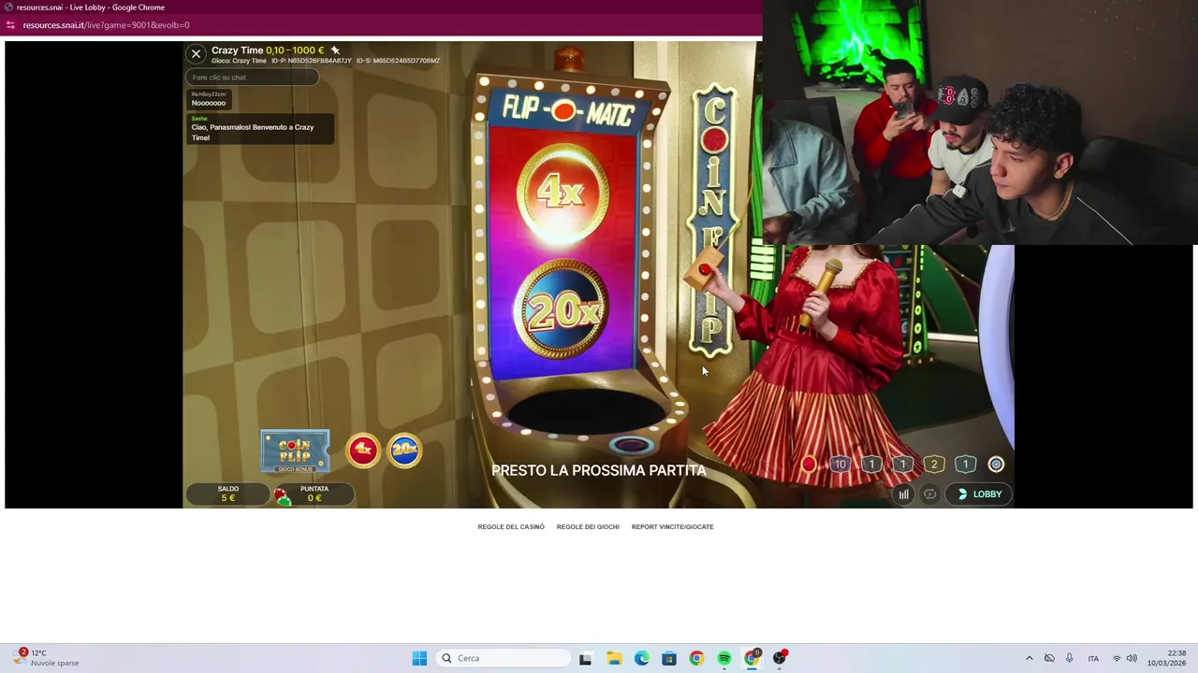Click the taskbar search box 'Cerca'

point(504,658)
